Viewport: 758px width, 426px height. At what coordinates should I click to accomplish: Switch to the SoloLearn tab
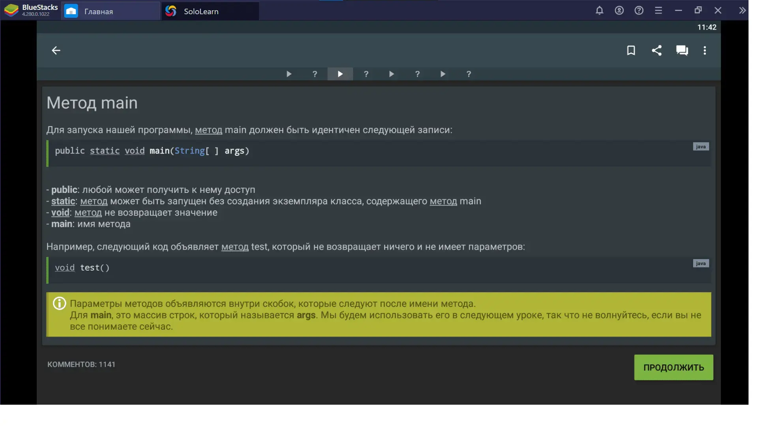point(210,11)
